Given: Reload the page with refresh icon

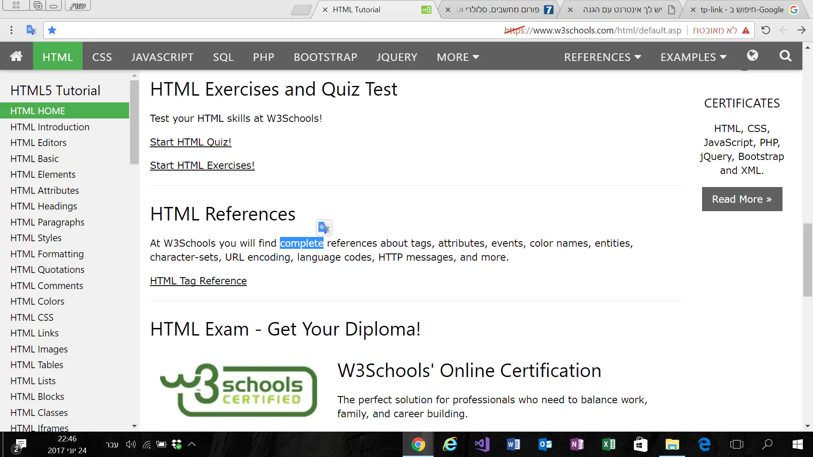Looking at the screenshot, I should [x=766, y=30].
